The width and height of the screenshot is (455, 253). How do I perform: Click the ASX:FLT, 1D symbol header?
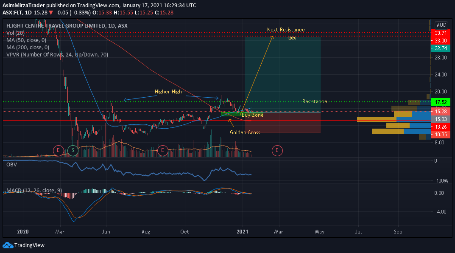(17, 13)
